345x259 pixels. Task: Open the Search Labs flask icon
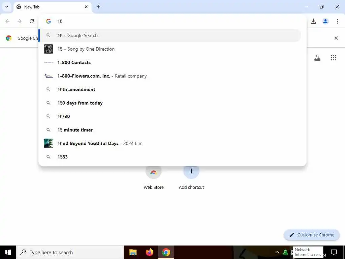tap(317, 58)
